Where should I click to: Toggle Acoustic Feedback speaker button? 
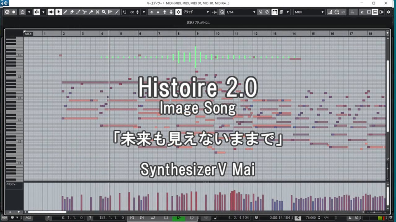51,12
